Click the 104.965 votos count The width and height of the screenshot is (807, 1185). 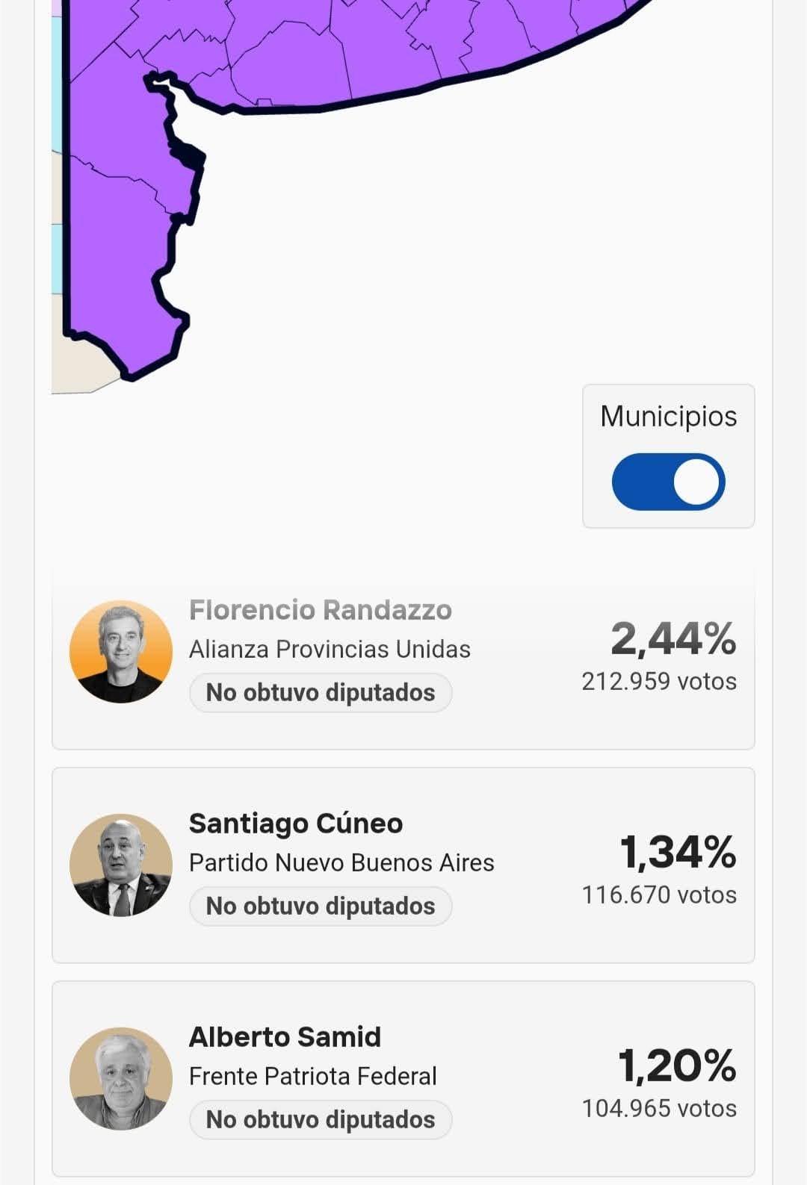click(x=659, y=1108)
